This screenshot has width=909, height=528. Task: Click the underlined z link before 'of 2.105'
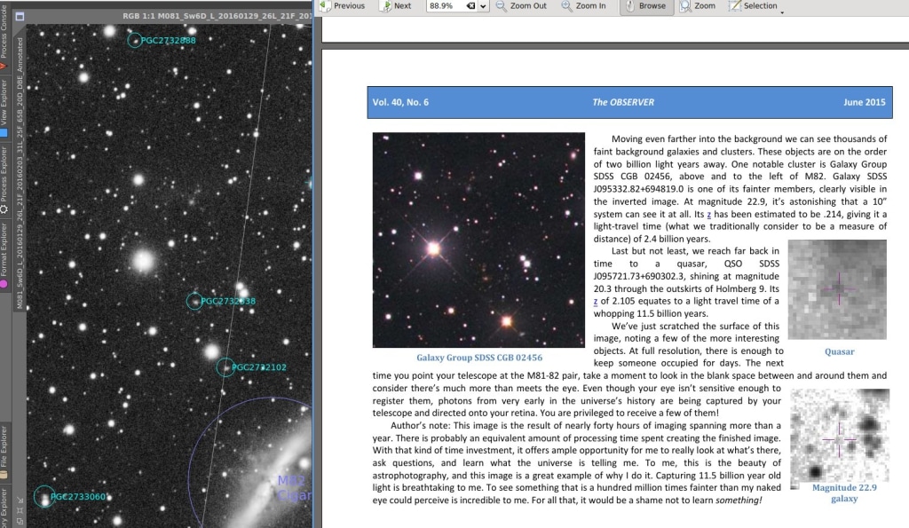596,302
